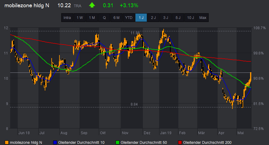The image size is (269, 145).
Task: Select the 1 M time range
Action: click(92, 18)
